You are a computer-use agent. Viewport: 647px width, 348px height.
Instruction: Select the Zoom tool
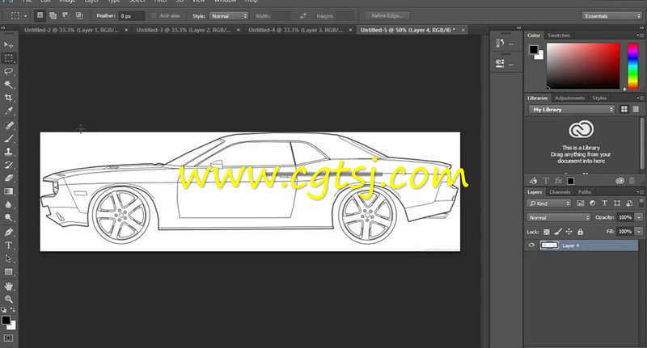[8, 299]
